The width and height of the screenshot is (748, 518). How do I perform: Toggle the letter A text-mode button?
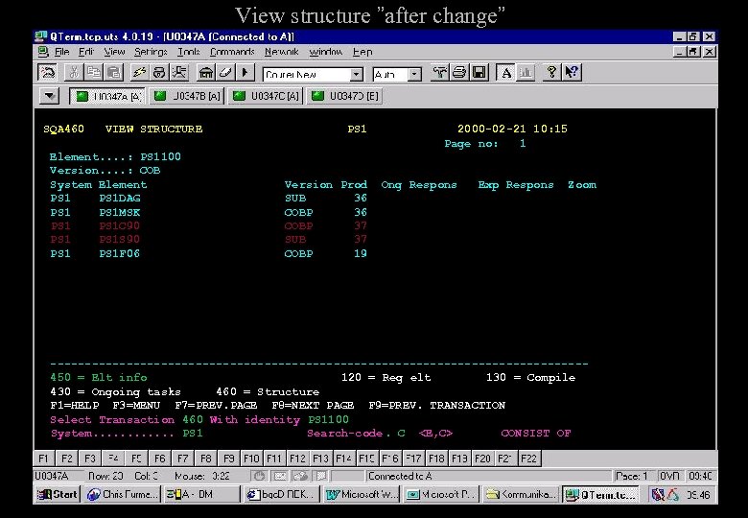[x=505, y=73]
